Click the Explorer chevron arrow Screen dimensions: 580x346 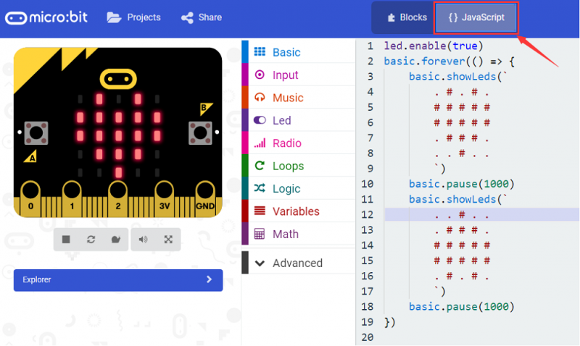pos(209,279)
